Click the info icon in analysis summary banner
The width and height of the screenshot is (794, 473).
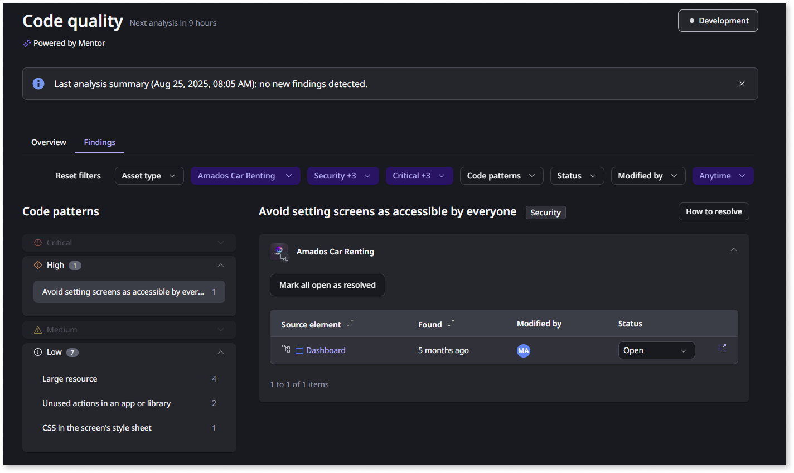pos(38,84)
